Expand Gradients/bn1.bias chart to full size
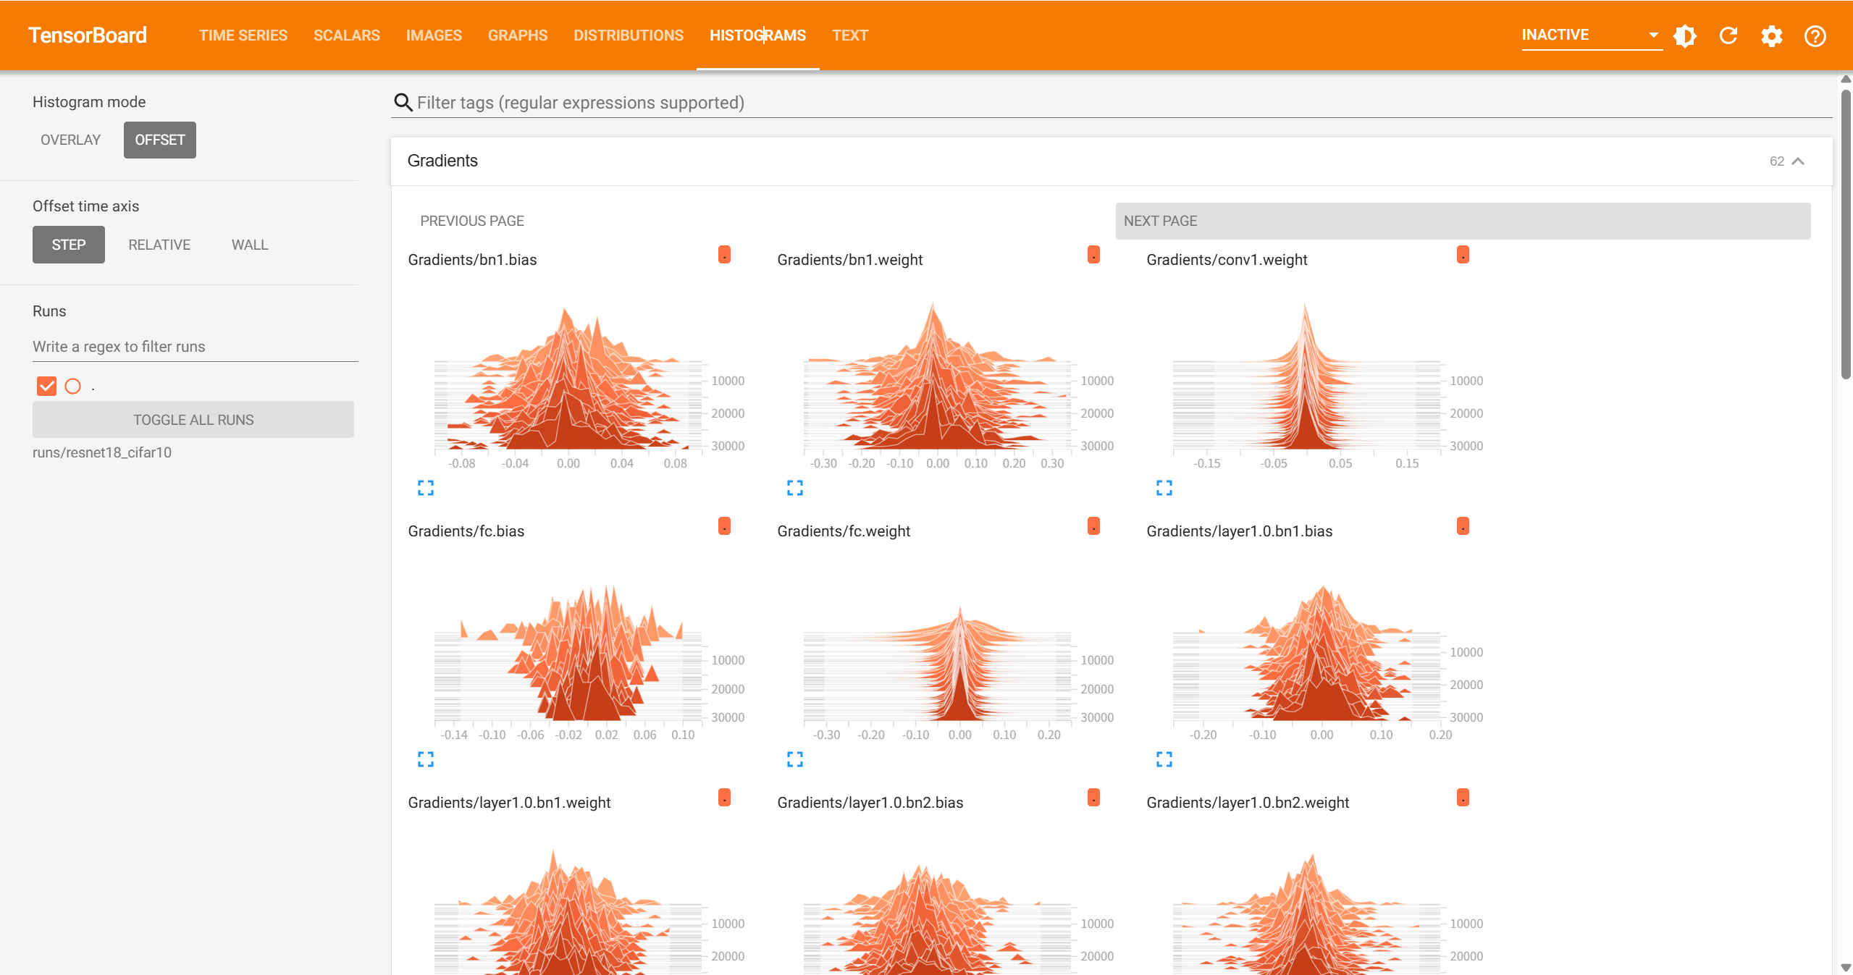The width and height of the screenshot is (1853, 975). tap(426, 488)
